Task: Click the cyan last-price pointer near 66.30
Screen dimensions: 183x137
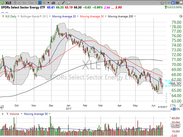Action: click(170, 83)
